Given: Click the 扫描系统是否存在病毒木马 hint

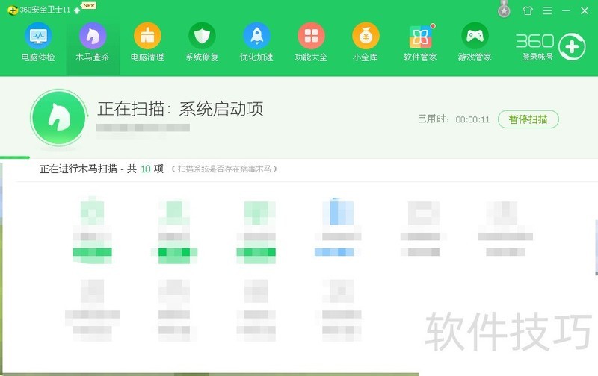Looking at the screenshot, I should tap(224, 169).
